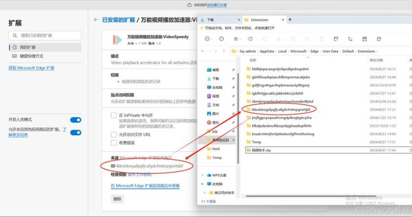Open 图片 in the Explorer sidebar

(x=216, y=114)
